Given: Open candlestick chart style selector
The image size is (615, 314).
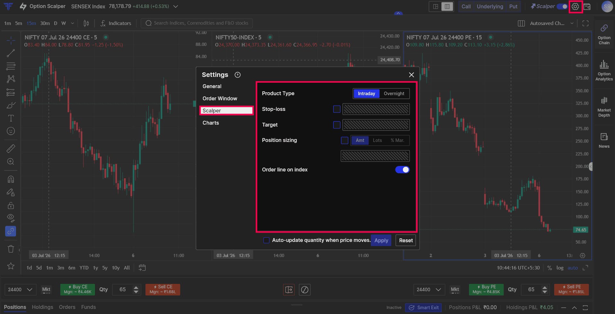Looking at the screenshot, I should tap(86, 23).
